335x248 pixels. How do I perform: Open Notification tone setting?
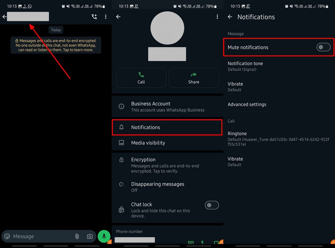(x=279, y=66)
